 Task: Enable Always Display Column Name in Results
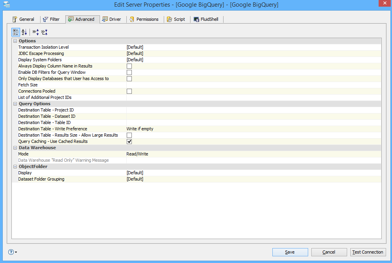(129, 66)
